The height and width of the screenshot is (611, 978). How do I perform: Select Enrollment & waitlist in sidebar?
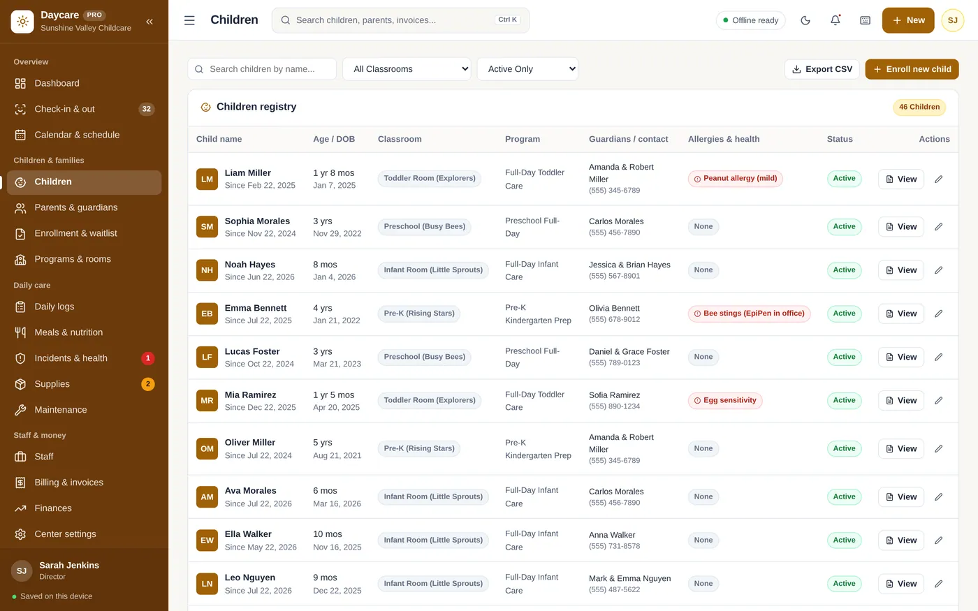click(84, 233)
